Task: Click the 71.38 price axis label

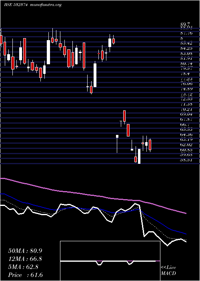Action: (186, 104)
